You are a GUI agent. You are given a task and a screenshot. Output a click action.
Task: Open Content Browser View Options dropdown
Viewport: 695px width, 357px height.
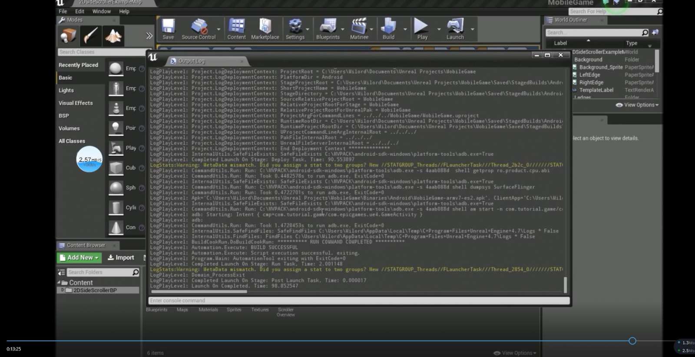(515, 353)
